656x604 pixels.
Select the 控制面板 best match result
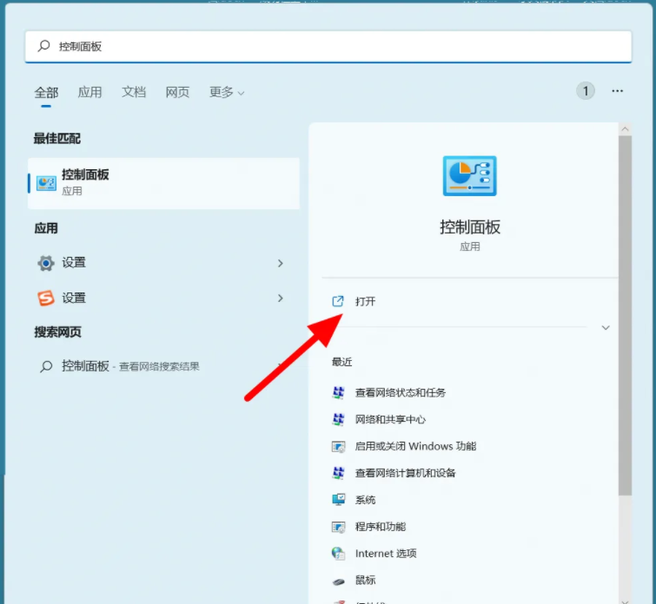tap(163, 183)
